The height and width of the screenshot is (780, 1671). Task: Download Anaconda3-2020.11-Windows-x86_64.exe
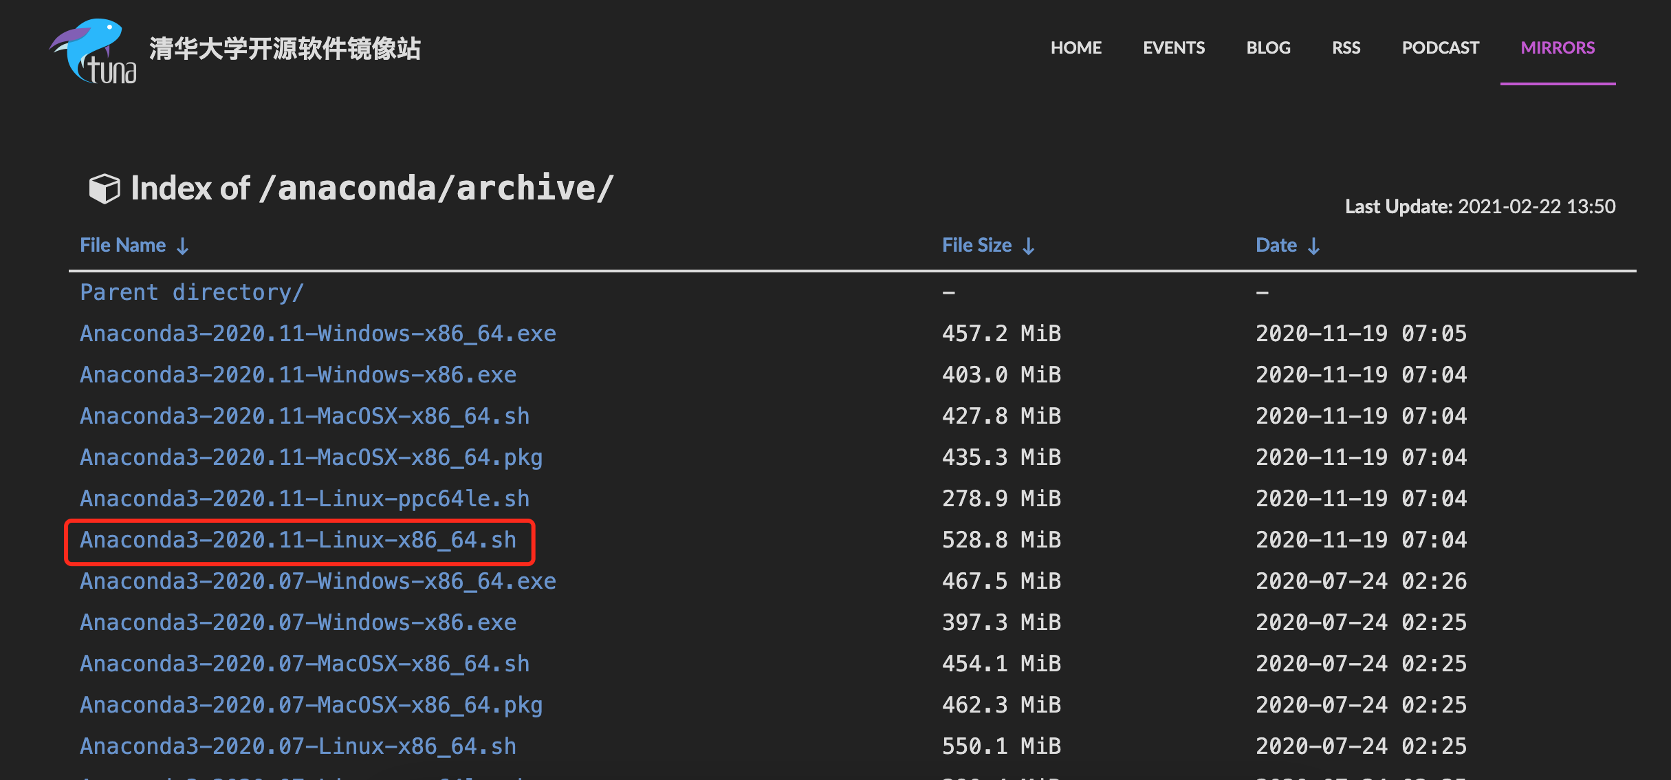[318, 333]
